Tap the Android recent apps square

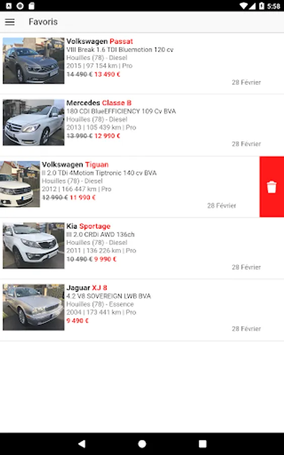203,444
